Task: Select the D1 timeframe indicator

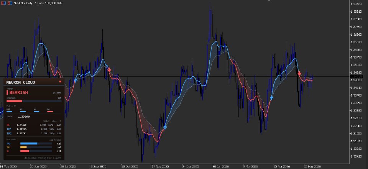Action: [x=50, y=110]
